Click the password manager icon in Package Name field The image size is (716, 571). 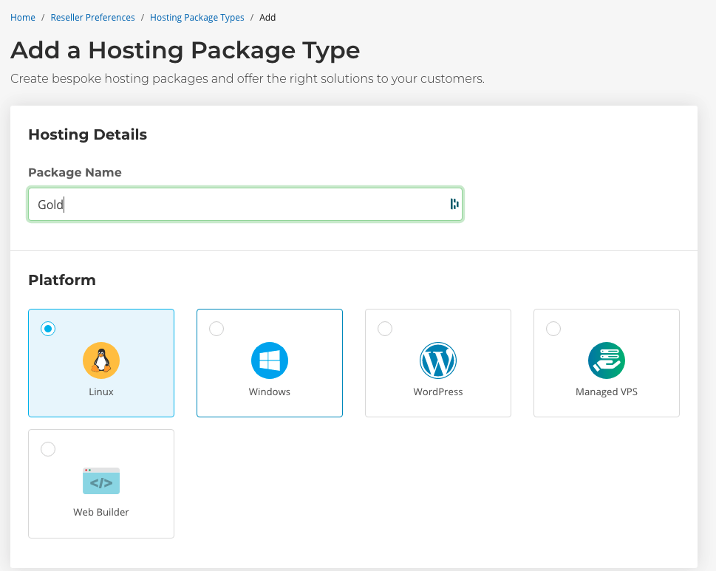click(x=454, y=204)
